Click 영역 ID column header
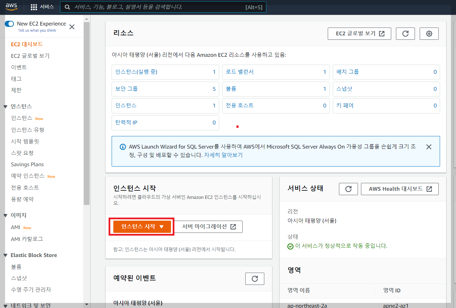The width and height of the screenshot is (456, 308). click(x=392, y=290)
